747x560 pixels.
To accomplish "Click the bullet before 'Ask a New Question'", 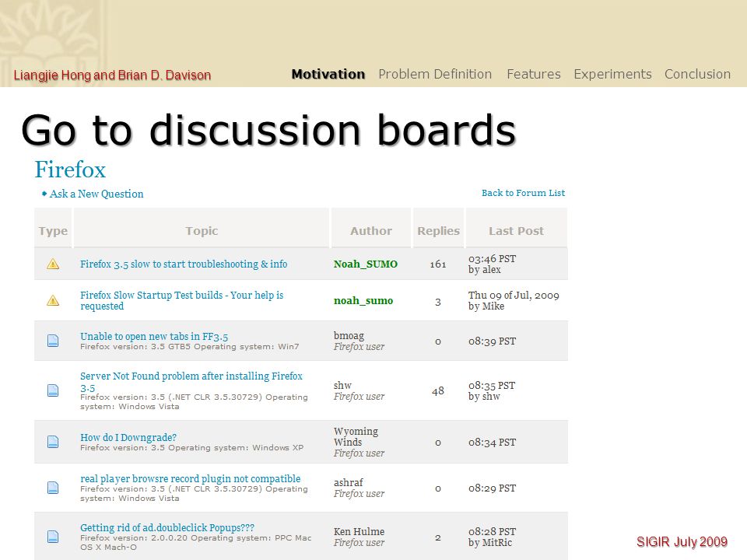I will click(x=44, y=194).
